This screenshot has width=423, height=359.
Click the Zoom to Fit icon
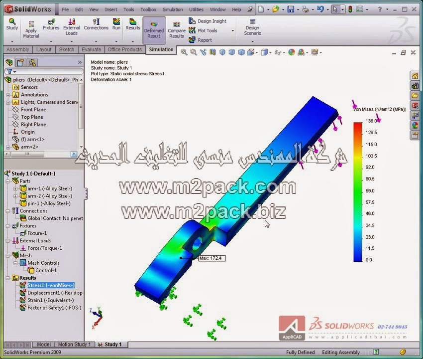coord(184,52)
